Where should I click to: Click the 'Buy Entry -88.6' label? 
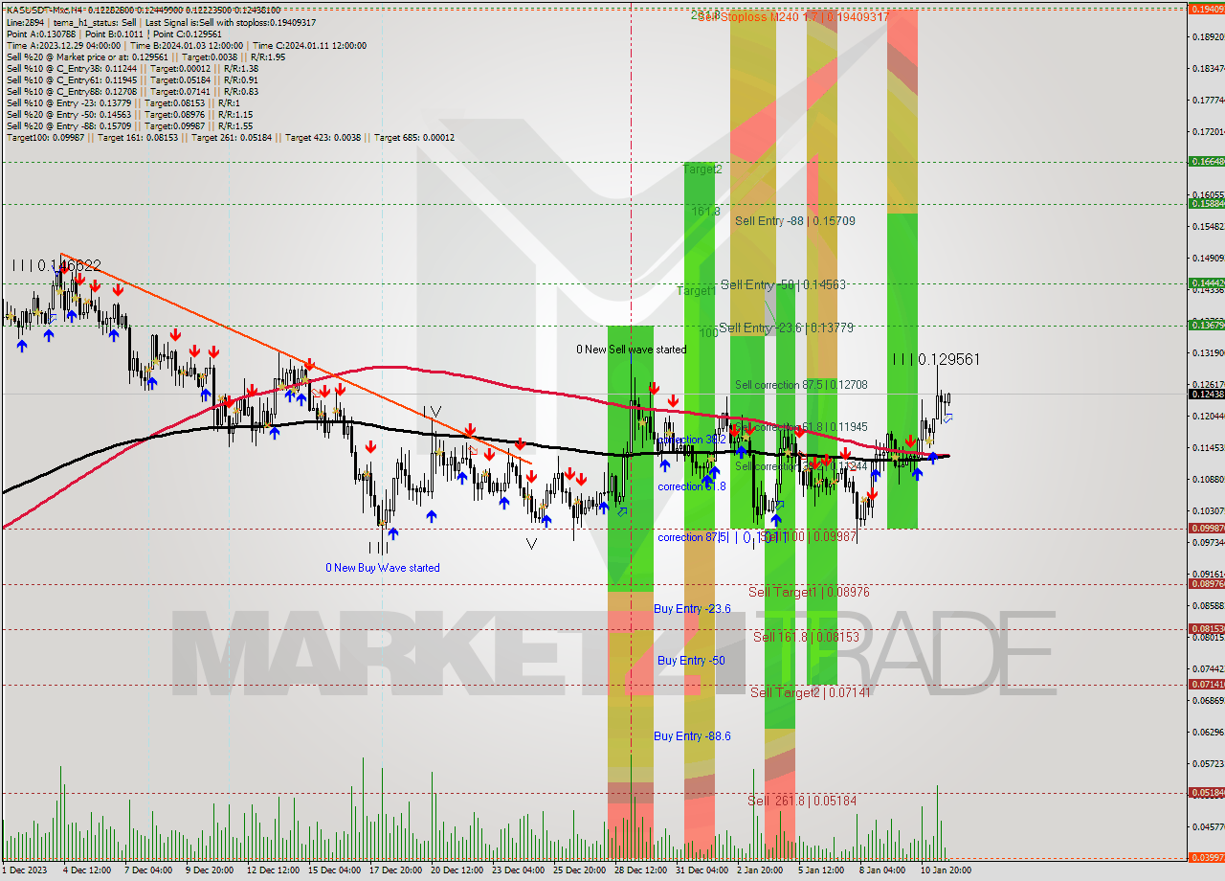(692, 736)
